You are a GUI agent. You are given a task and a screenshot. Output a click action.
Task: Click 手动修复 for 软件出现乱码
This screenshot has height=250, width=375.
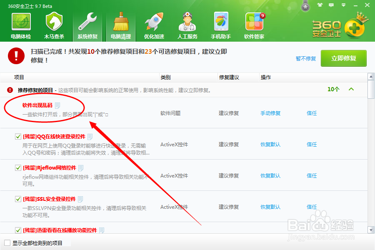[270, 113]
